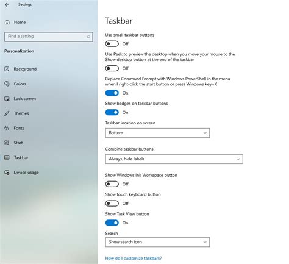Click the Taskbar icon in sidebar
Screen dimensions: 289x264
(x=7, y=157)
